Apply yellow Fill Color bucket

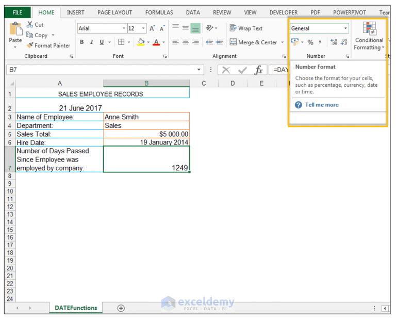[x=141, y=42]
